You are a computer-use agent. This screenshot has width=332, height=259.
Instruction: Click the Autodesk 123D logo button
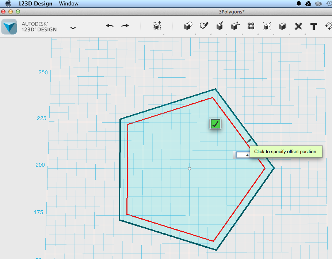pos(9,27)
